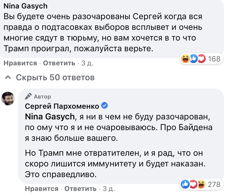Click the laughing reaction on Пархоменко's reply
The width and height of the screenshot is (228, 196).
pos(201,184)
